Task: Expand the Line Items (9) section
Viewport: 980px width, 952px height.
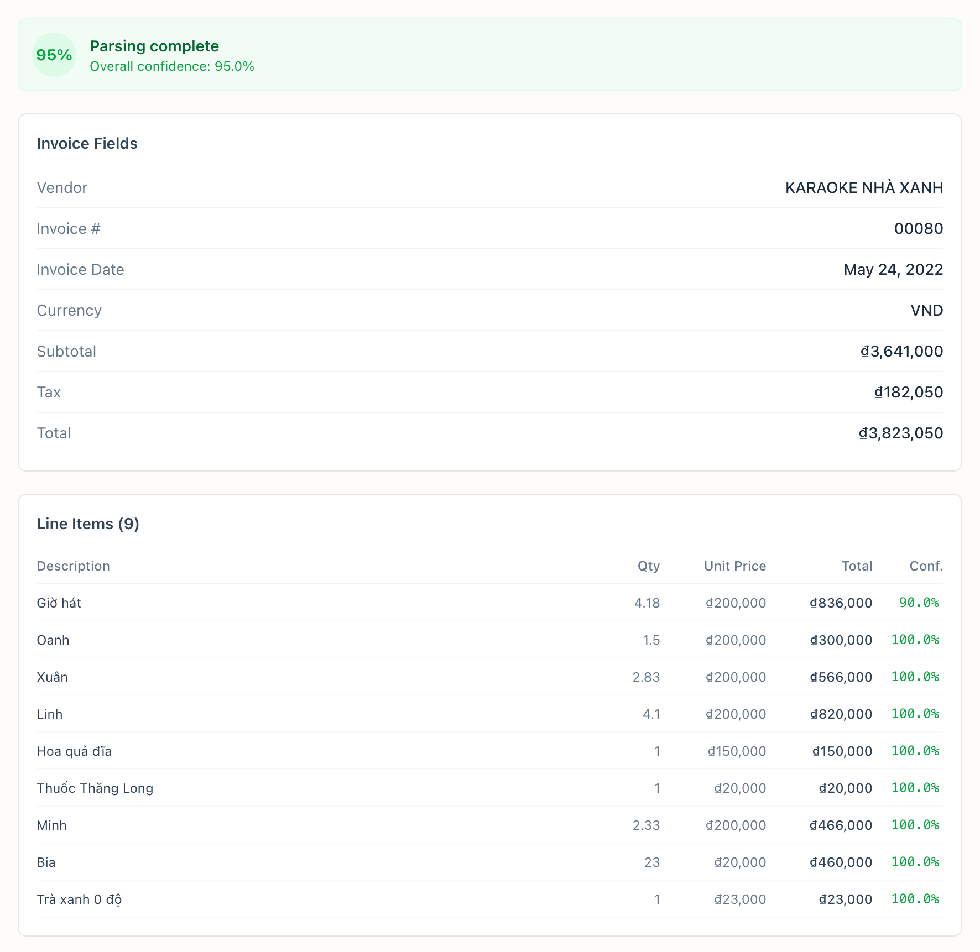Action: point(87,524)
